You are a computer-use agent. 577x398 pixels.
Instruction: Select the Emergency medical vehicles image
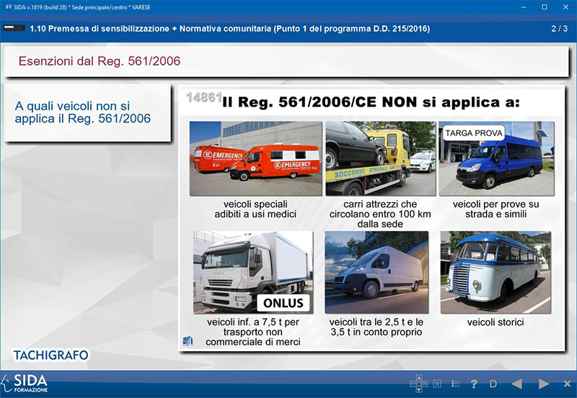pyautogui.click(x=247, y=158)
